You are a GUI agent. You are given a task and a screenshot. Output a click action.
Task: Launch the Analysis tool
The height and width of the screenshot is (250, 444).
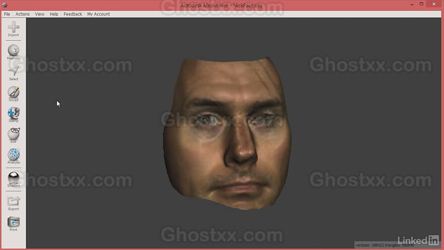13,156
